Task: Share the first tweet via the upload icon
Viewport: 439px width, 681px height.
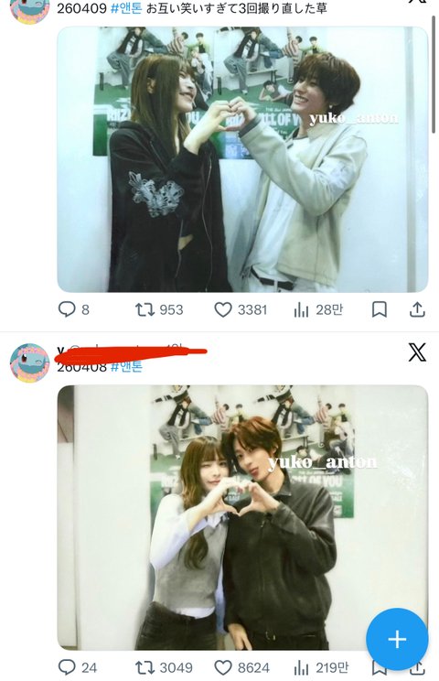Action: click(417, 309)
